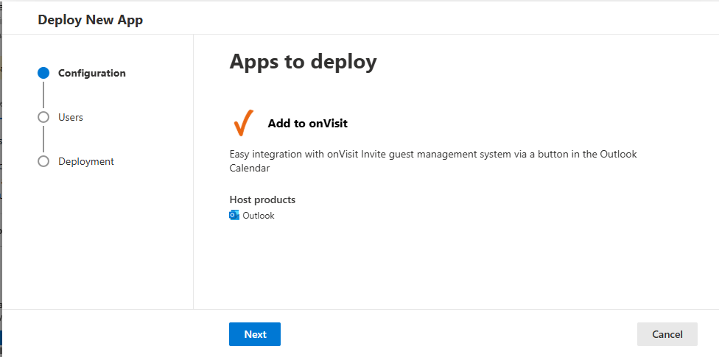Click the Outlook host product icon

coord(234,216)
